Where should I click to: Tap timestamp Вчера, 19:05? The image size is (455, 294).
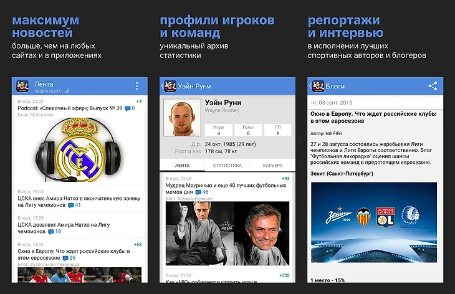pos(31,192)
